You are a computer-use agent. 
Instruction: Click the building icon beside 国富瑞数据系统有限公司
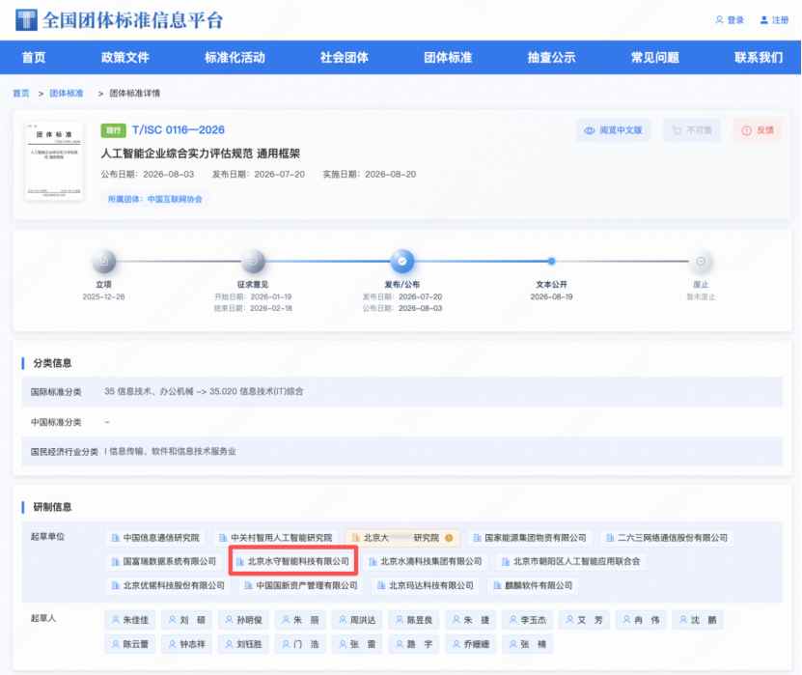point(116,561)
